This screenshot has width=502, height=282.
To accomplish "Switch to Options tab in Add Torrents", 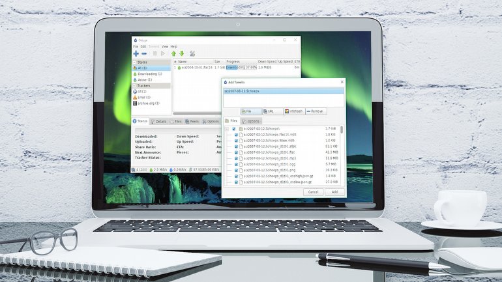I will click(x=252, y=121).
